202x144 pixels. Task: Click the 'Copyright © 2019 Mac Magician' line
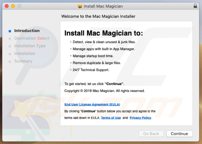(x=105, y=91)
